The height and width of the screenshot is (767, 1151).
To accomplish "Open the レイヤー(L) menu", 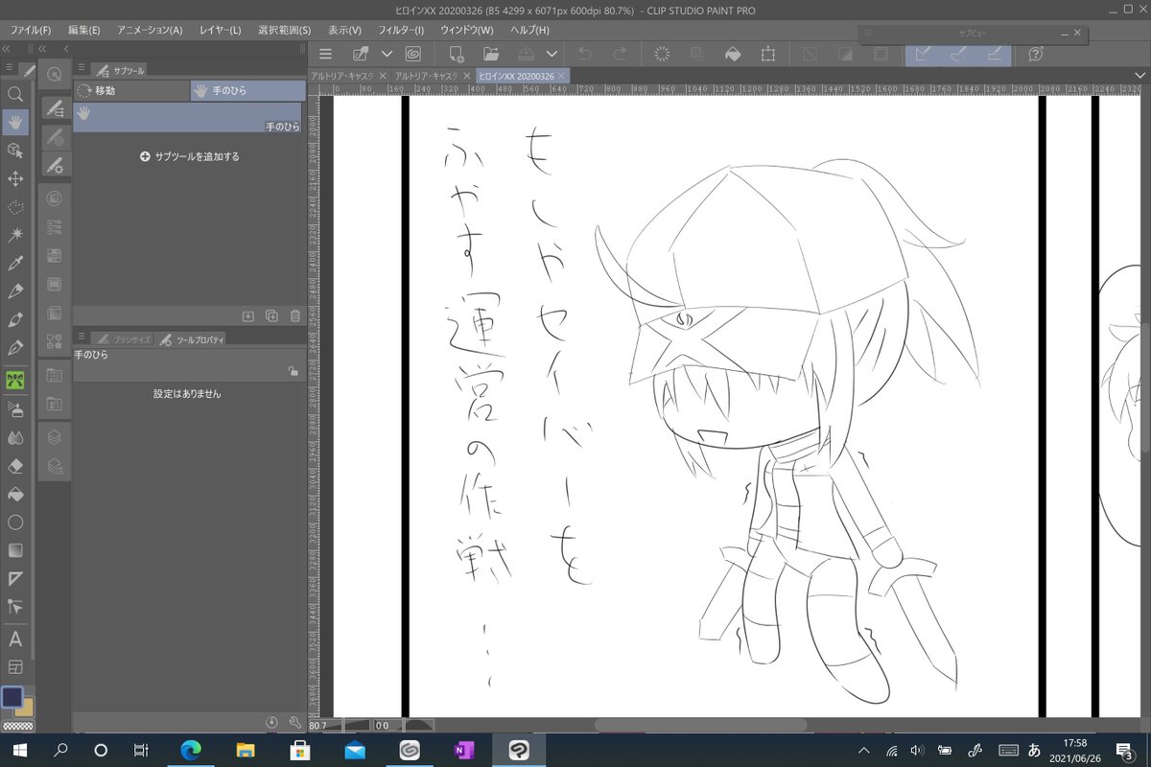I will 220,30.
